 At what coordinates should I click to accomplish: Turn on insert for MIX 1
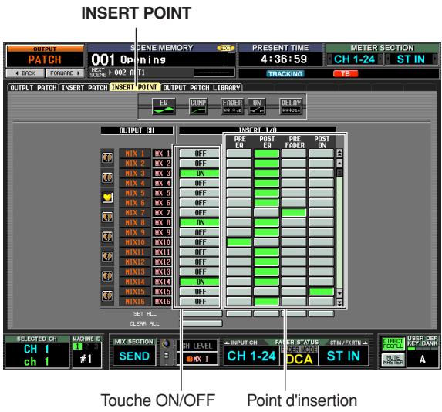point(200,154)
